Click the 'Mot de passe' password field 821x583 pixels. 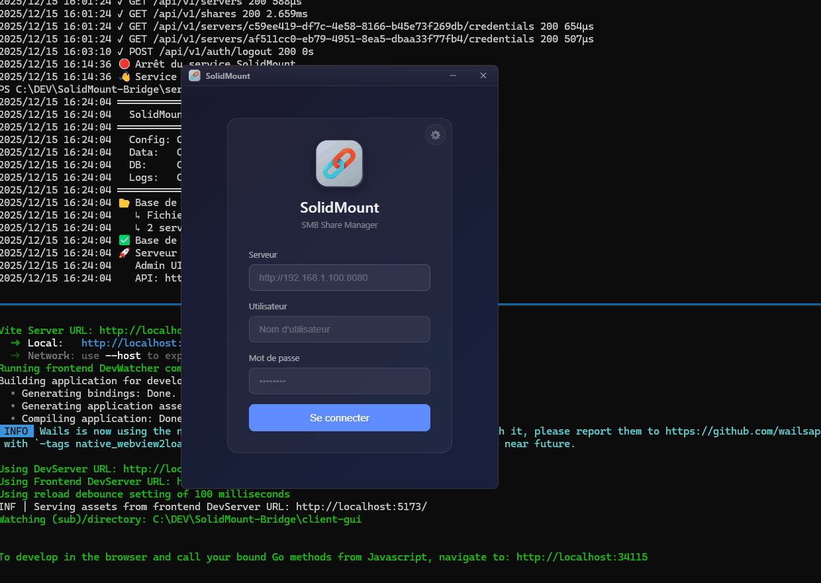(x=339, y=381)
